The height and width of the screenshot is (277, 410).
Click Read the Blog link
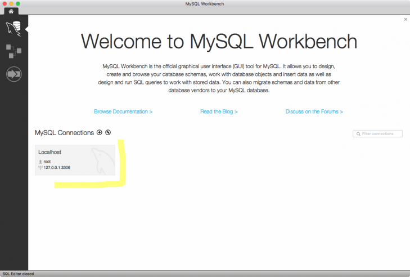219,111
